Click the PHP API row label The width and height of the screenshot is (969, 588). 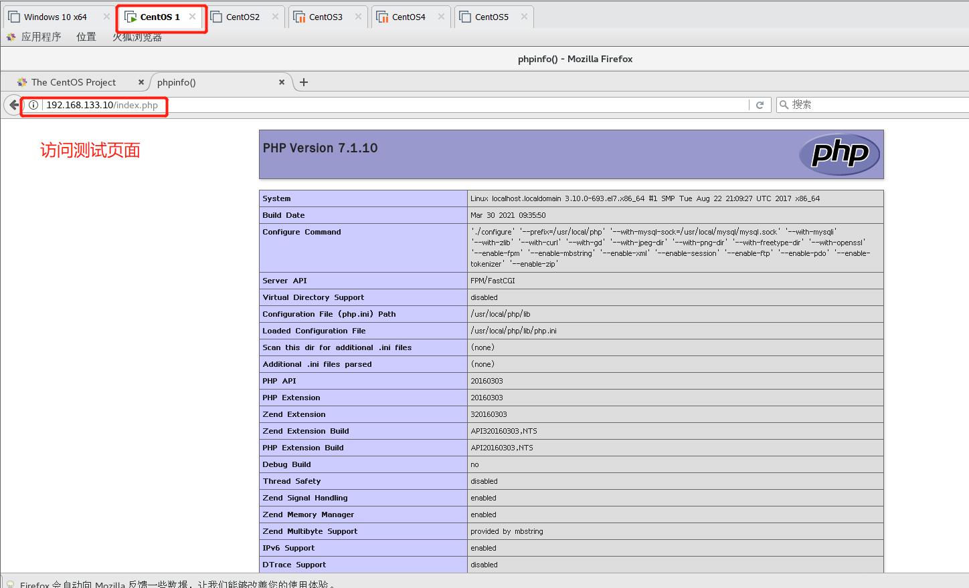coord(279,381)
